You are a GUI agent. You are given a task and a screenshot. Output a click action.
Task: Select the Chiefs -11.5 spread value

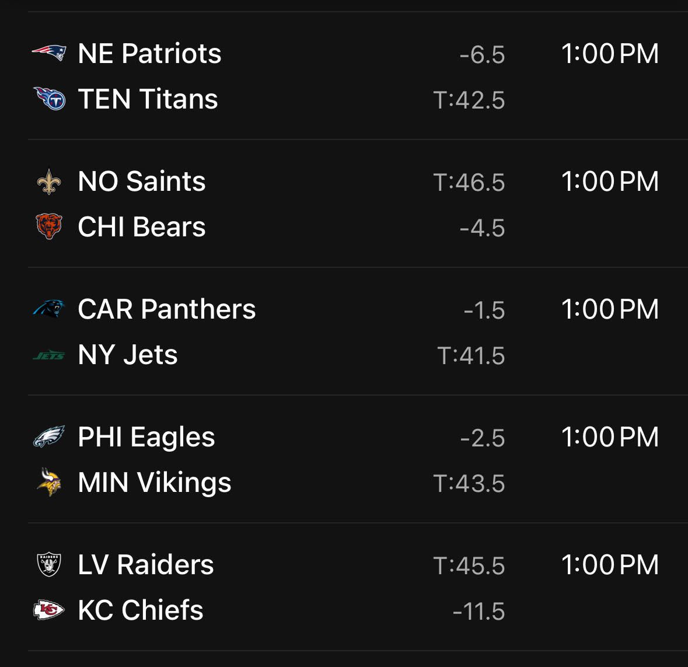point(479,612)
